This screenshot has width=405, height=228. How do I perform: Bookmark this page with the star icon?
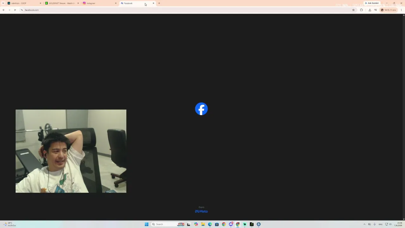point(353,10)
